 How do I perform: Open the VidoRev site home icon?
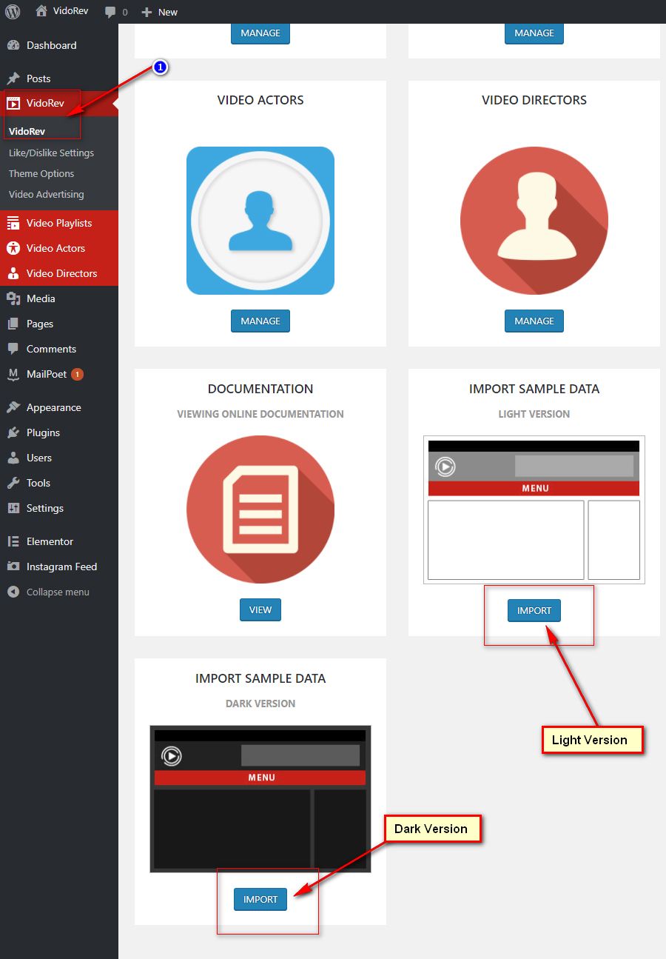pyautogui.click(x=41, y=12)
